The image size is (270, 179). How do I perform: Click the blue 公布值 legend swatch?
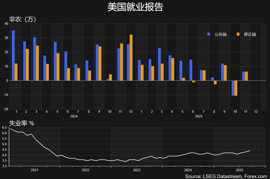click(208, 34)
